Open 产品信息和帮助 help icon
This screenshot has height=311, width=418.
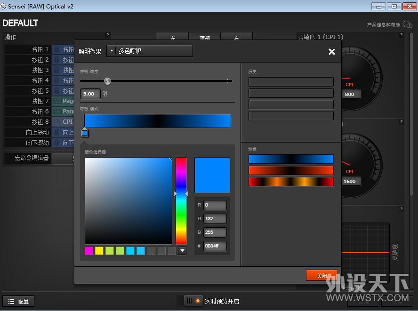[408, 25]
